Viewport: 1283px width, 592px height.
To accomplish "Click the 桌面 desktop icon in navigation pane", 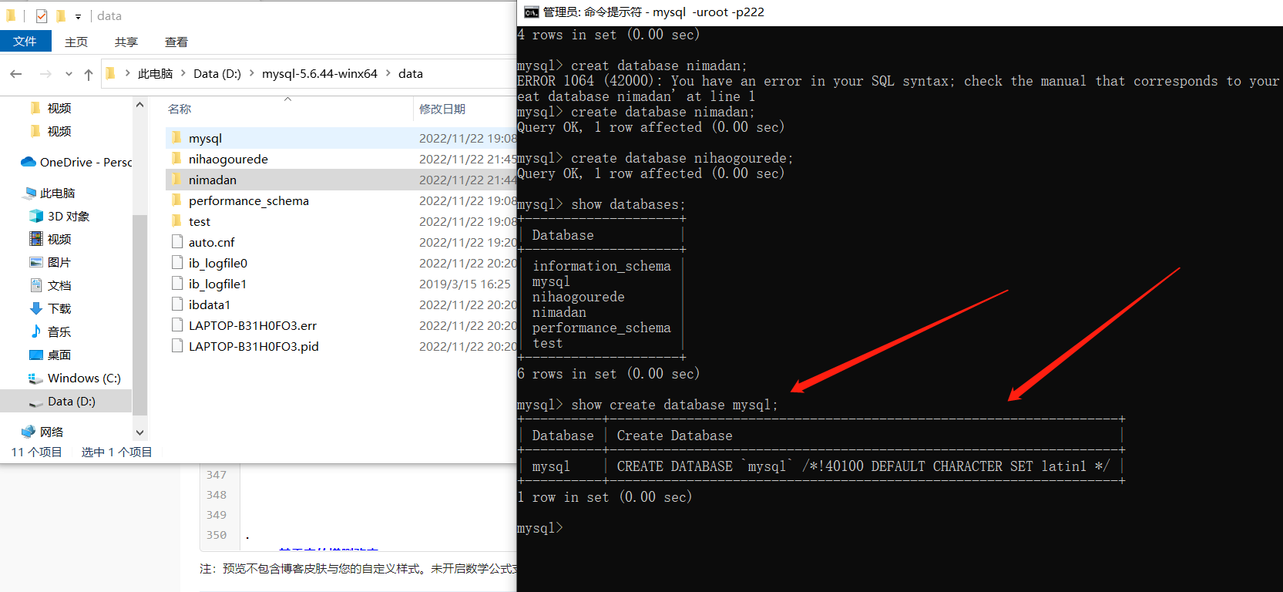I will (36, 355).
